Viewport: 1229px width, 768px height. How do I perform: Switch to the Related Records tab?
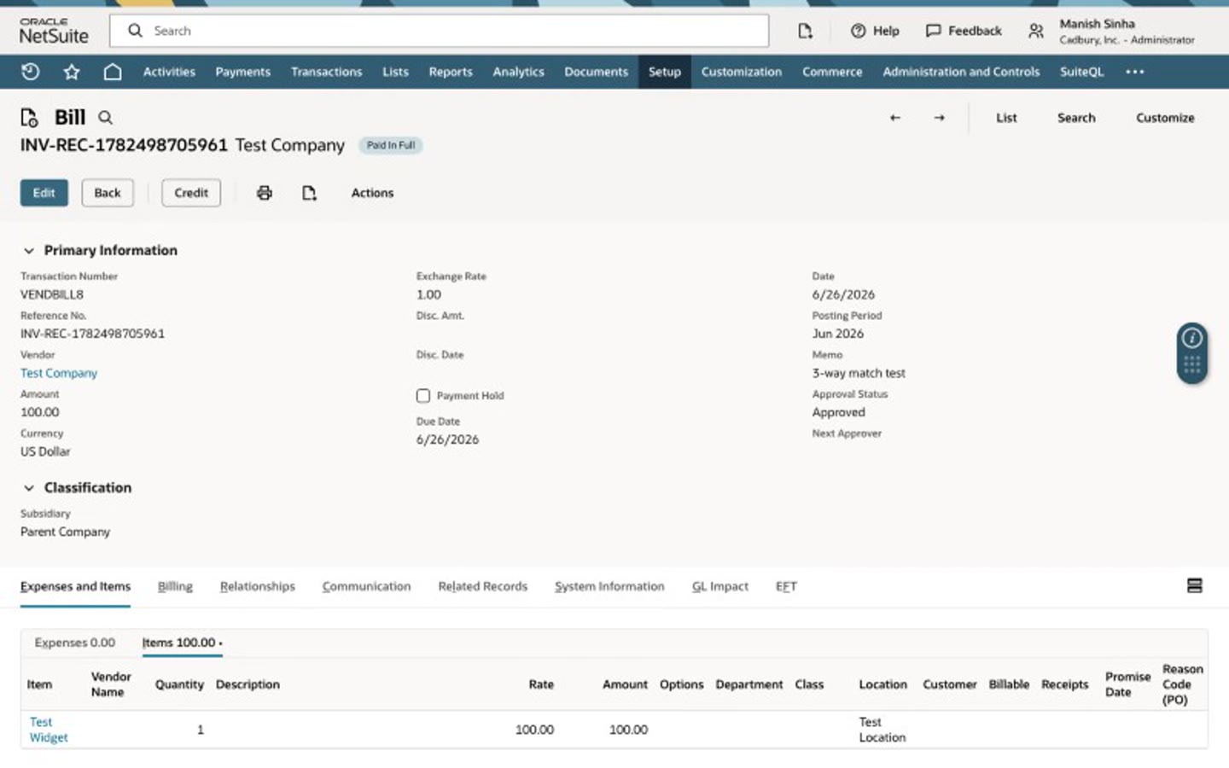(482, 586)
